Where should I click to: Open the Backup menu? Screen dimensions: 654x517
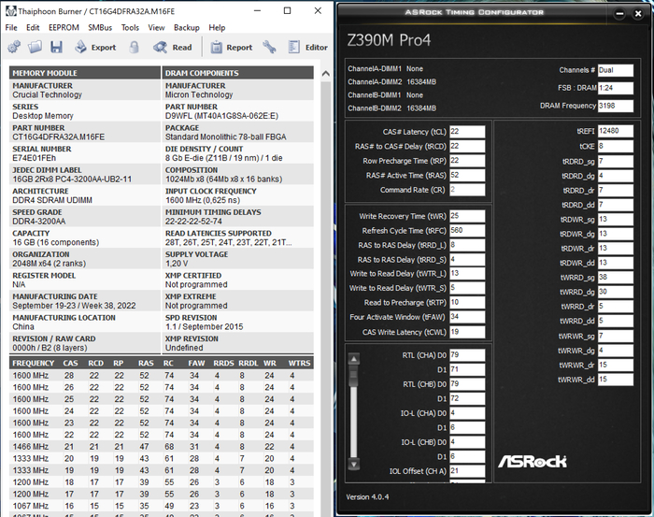click(187, 27)
